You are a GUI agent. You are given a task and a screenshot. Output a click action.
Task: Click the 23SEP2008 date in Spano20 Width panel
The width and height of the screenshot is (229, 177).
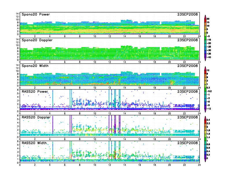pos(188,66)
